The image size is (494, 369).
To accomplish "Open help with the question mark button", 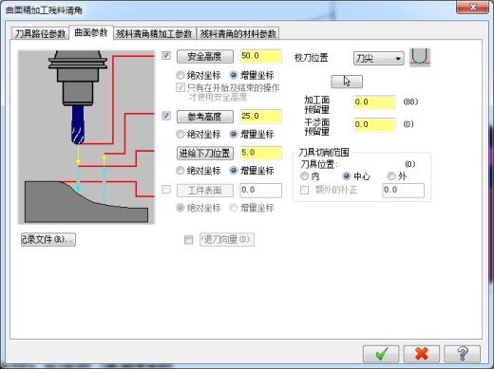I will click(x=462, y=354).
